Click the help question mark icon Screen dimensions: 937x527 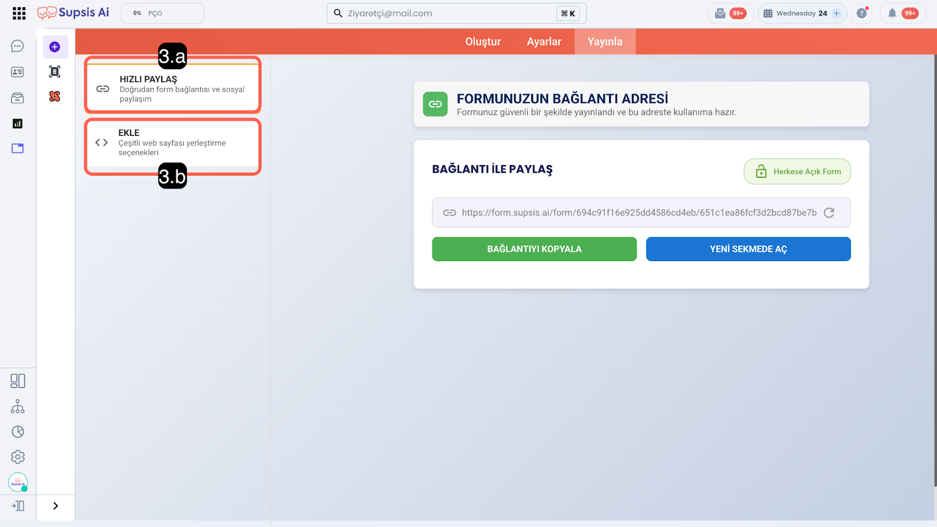(861, 13)
